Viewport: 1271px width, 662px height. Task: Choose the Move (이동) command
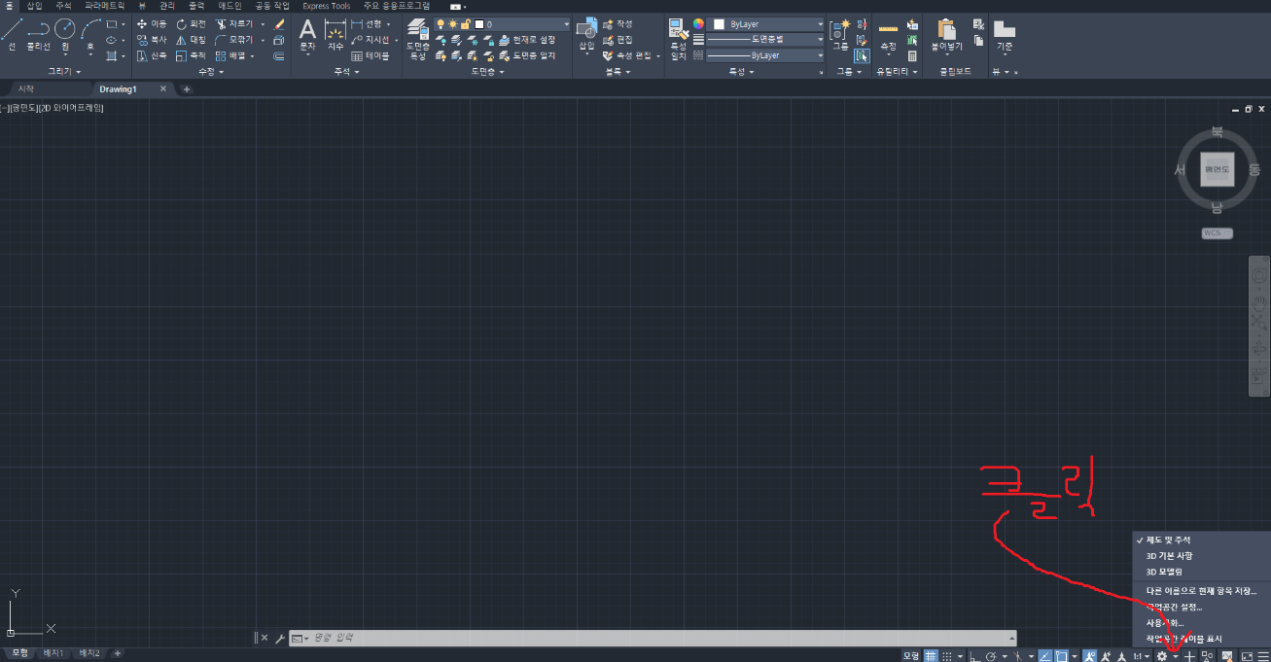pyautogui.click(x=152, y=23)
